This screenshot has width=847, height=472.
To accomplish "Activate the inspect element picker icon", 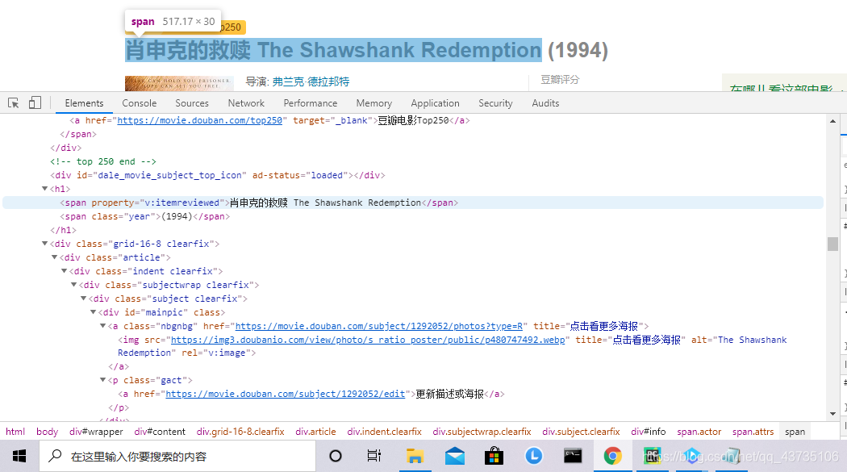I will [x=14, y=102].
